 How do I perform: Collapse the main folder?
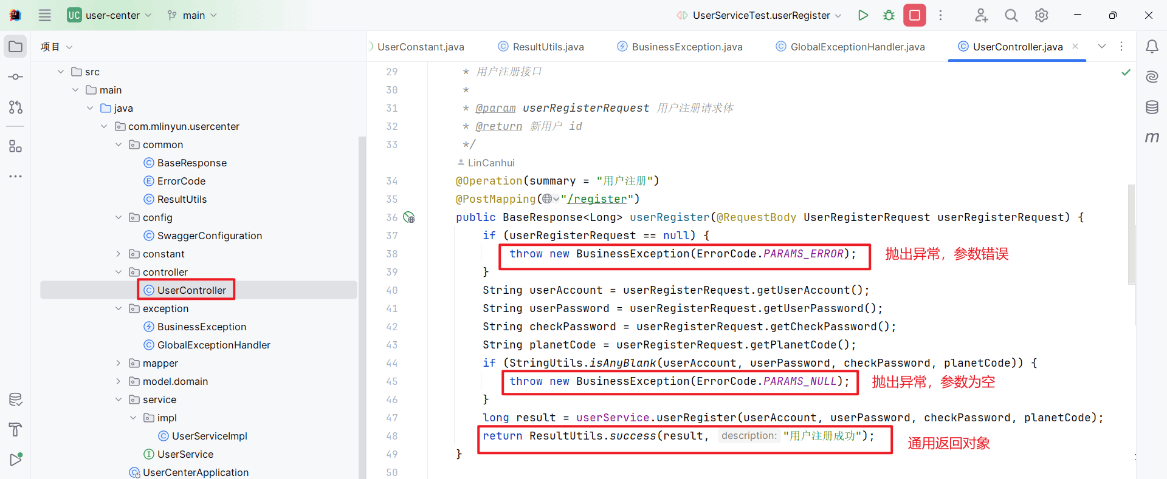tap(75, 90)
